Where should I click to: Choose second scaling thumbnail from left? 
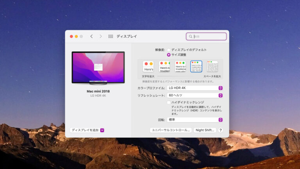pos(164,67)
